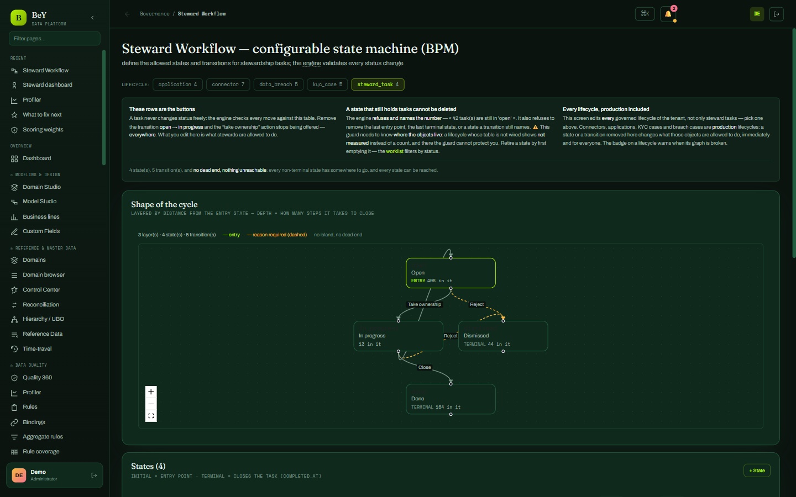Click the Dashboard grid icon
This screenshot has width=796, height=497.
tap(14, 158)
